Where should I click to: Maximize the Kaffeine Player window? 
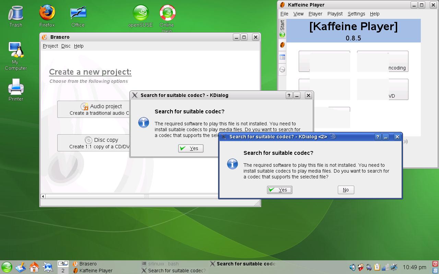point(422,5)
